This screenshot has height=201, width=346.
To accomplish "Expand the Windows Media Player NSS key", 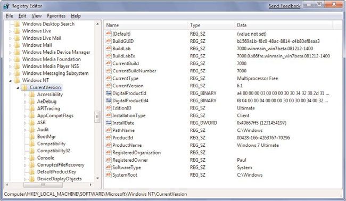I will tap(10, 66).
